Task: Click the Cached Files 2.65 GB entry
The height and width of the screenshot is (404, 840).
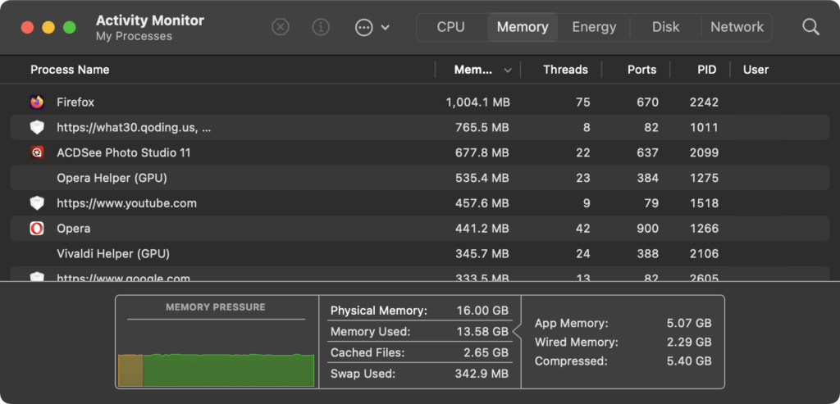Action: (419, 352)
